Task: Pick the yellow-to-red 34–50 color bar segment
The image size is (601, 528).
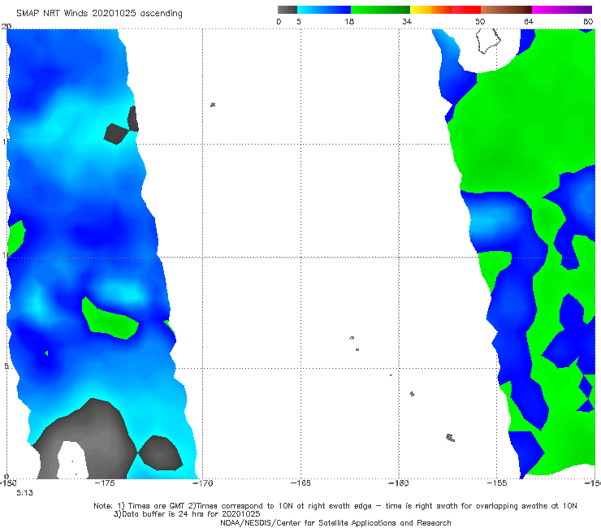Action: tap(445, 10)
